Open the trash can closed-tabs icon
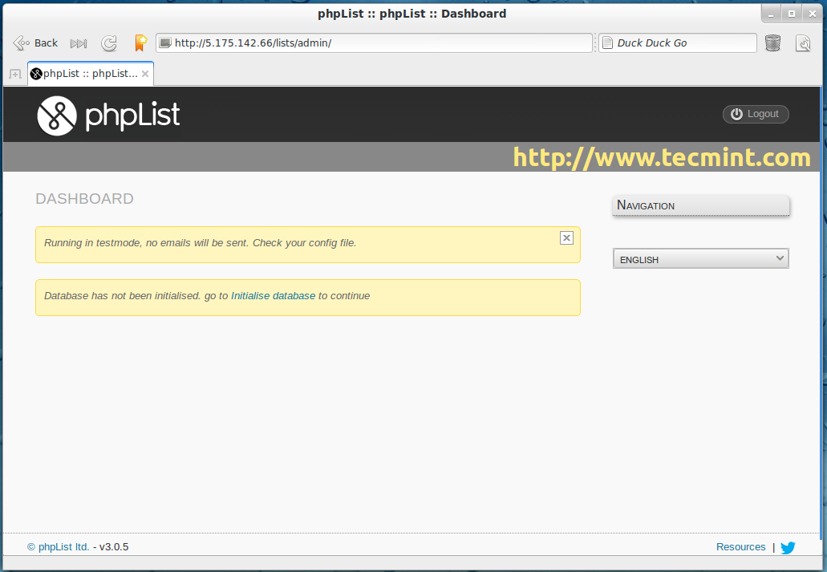This screenshot has height=572, width=827. point(772,43)
